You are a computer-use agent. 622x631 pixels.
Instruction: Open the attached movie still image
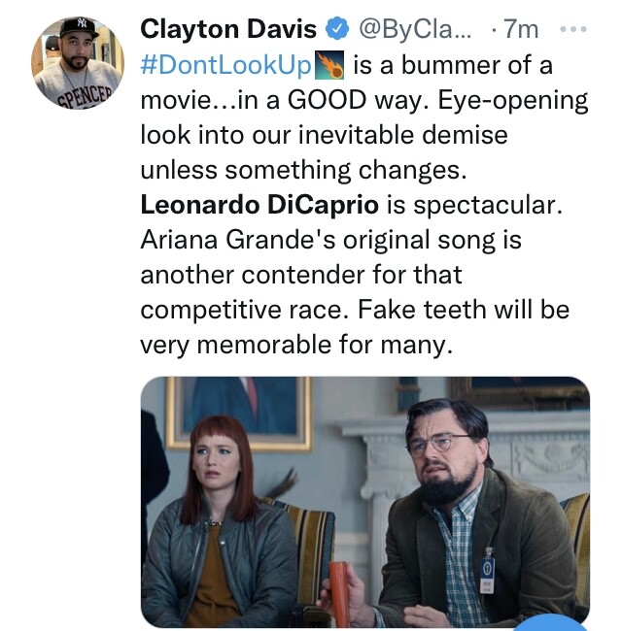[x=365, y=501]
